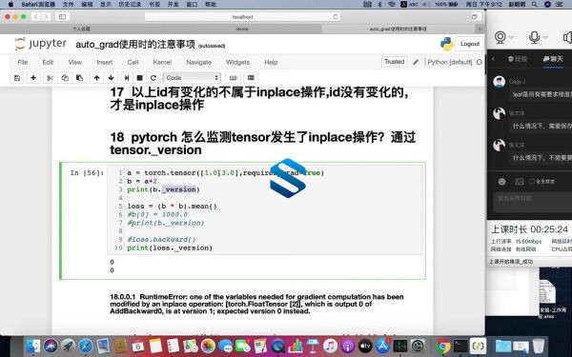Toggle the Safari sidebar button

coord(62,17)
